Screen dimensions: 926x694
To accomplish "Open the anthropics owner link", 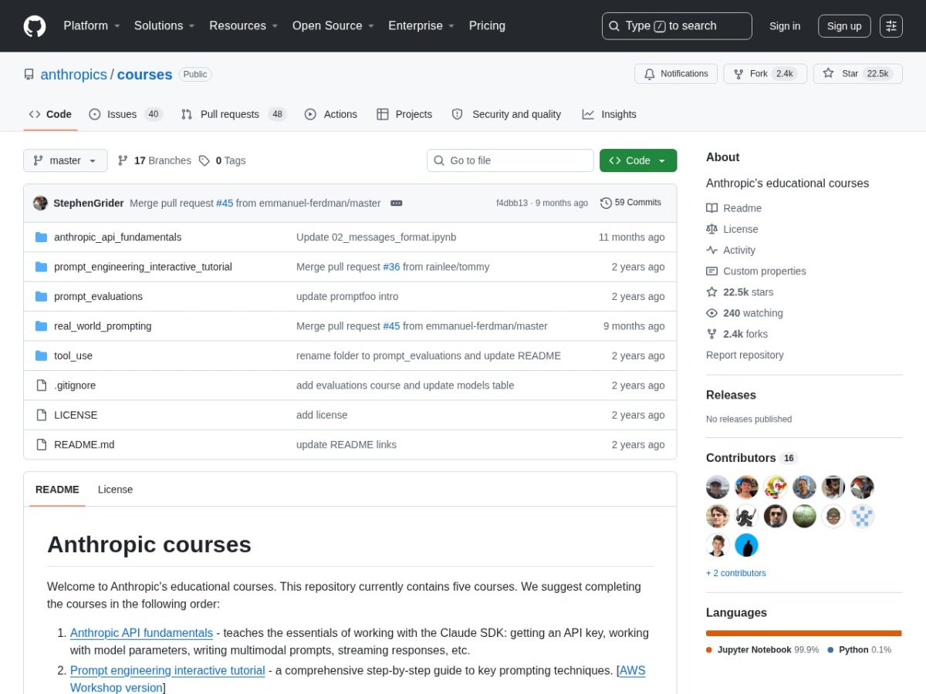I will [x=74, y=75].
